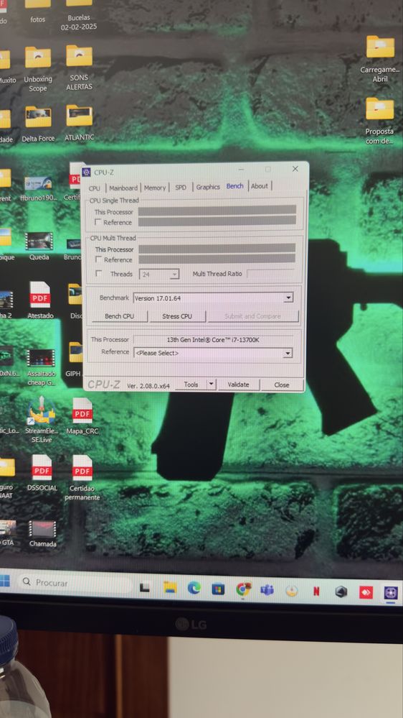
Task: Select the Bench tab
Action: coord(235,186)
